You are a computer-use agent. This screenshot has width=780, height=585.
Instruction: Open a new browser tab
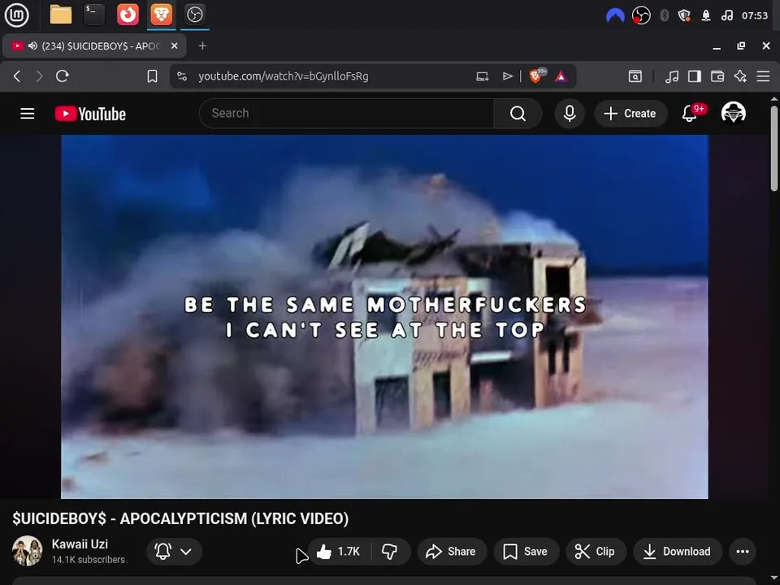[x=202, y=45]
